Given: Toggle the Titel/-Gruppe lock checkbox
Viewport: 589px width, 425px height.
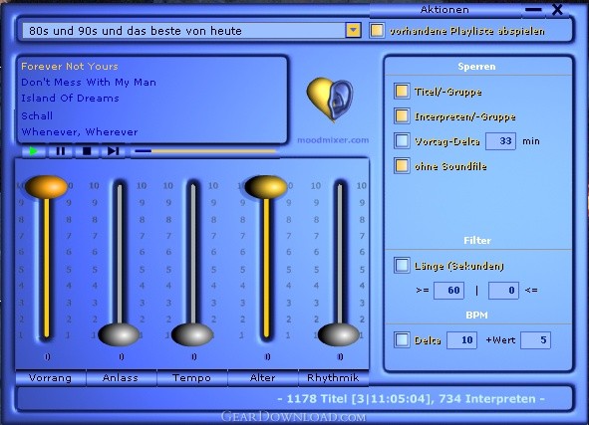Looking at the screenshot, I should click(402, 92).
